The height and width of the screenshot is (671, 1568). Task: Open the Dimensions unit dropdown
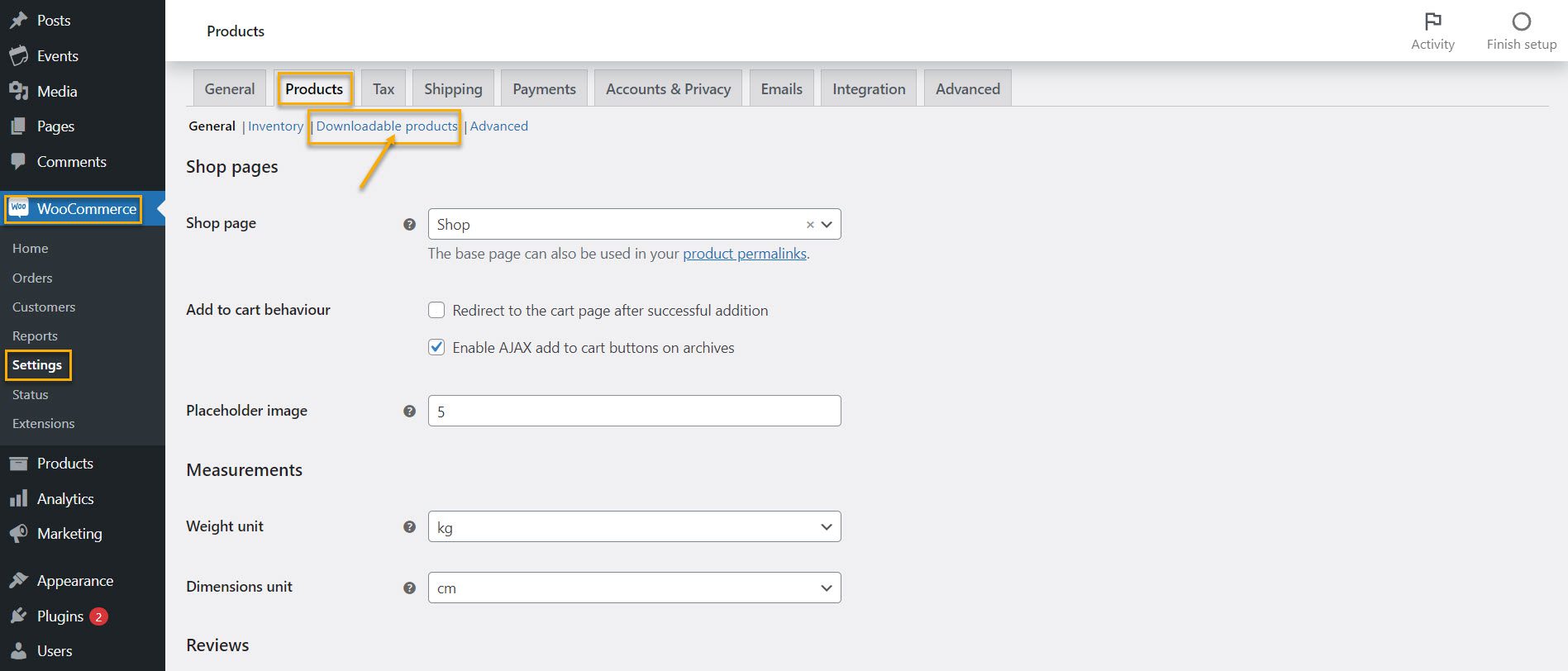(x=634, y=588)
